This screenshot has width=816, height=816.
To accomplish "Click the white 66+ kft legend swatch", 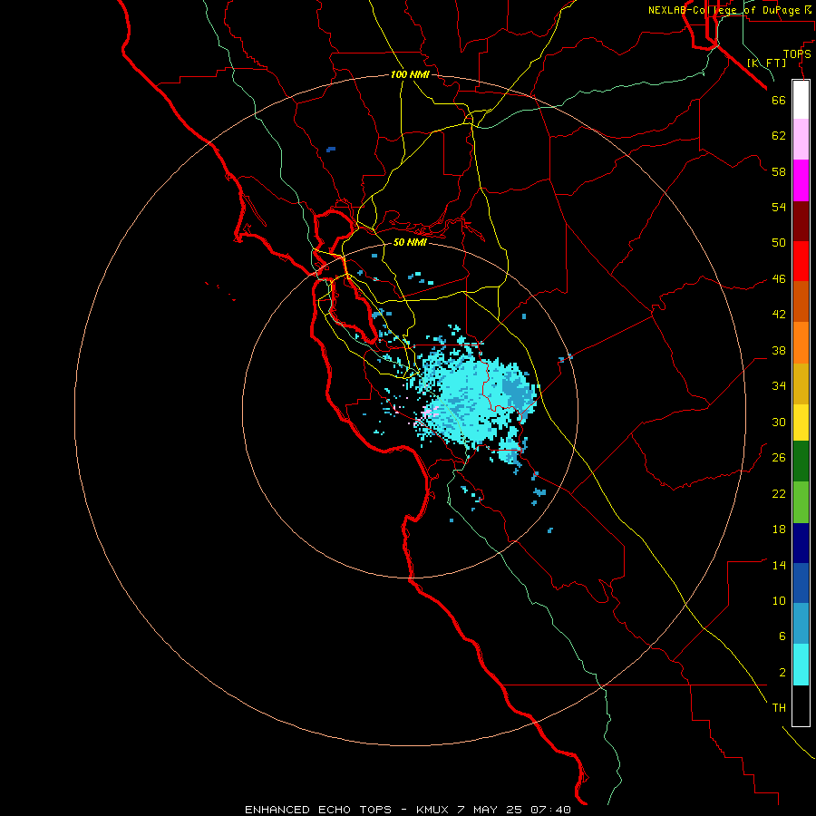I will tap(801, 100).
